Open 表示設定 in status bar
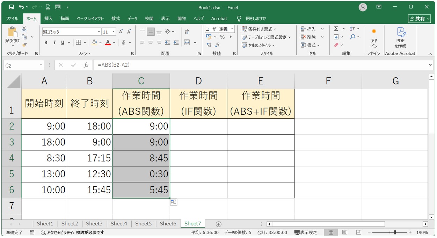Viewport: 437px width, 238px height. [306, 232]
